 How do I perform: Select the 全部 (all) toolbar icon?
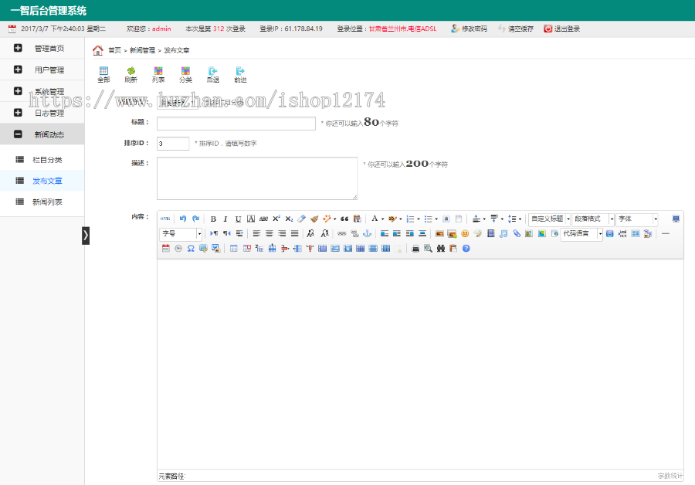click(103, 74)
